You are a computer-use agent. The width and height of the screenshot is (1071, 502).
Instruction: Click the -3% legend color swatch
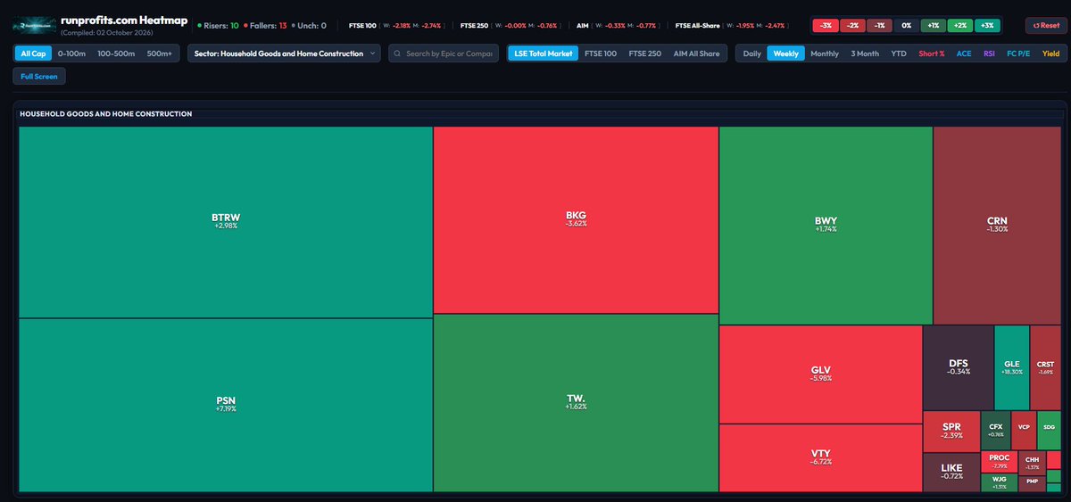tap(826, 25)
